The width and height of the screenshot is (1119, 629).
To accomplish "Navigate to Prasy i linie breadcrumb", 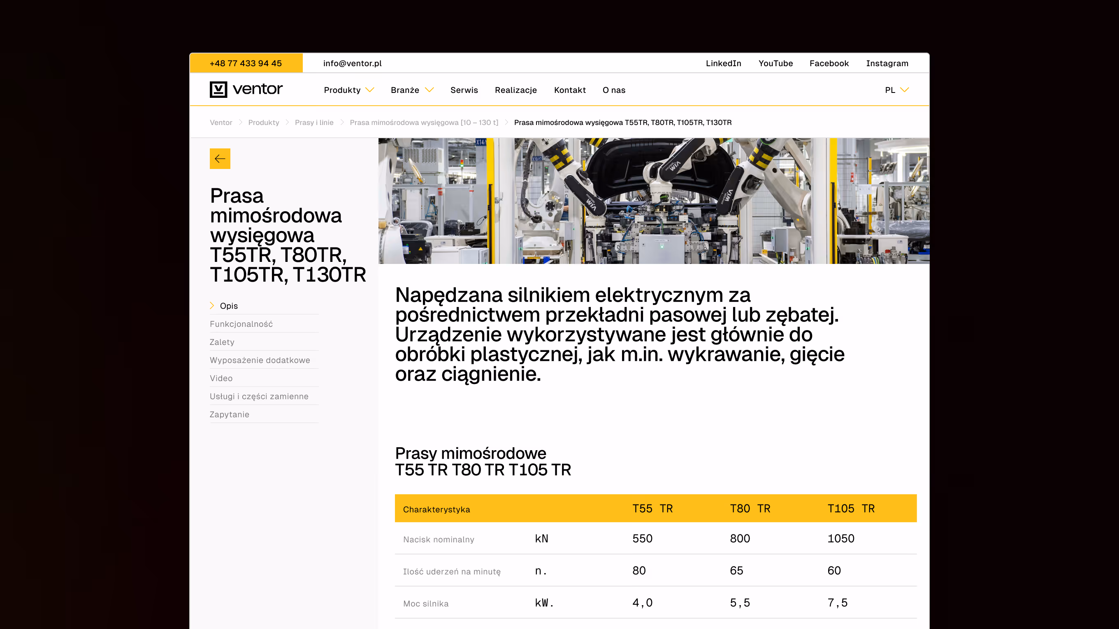I will (x=313, y=123).
